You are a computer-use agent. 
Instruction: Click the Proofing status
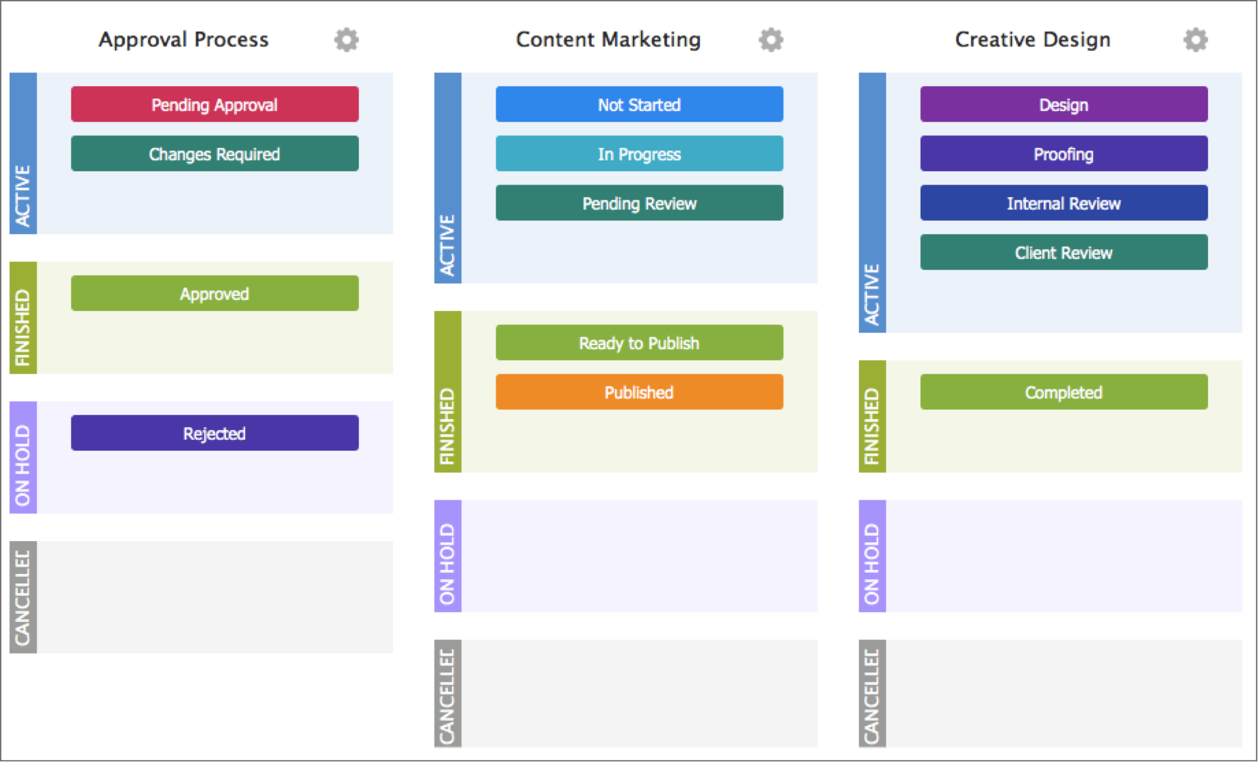click(x=1064, y=154)
